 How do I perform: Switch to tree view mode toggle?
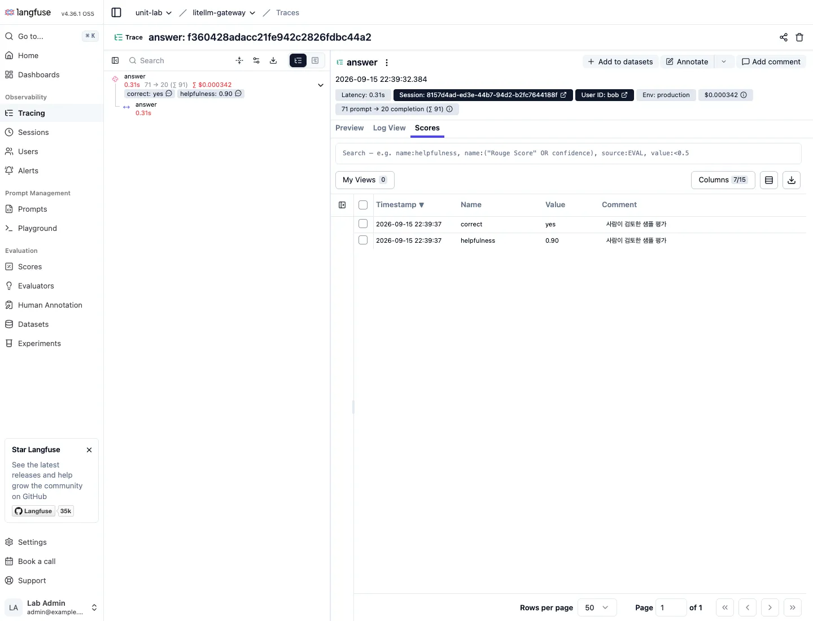(x=298, y=60)
